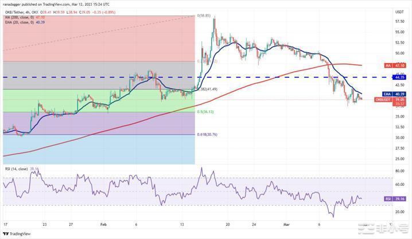This screenshot has width=412, height=239.
Task: Click the Feb date on time axis
Action: pos(103,225)
